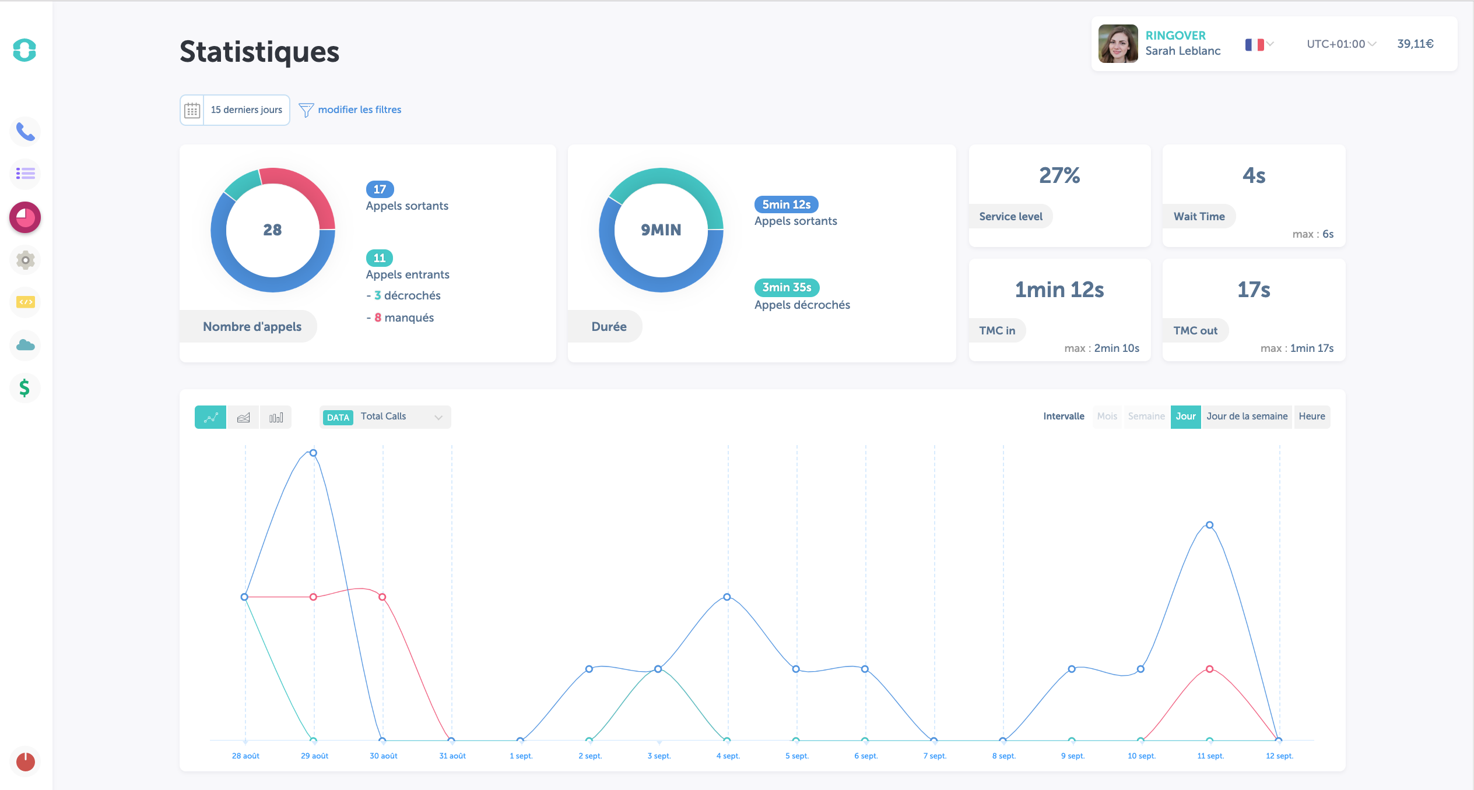Open the settings gear in sidebar
1474x790 pixels.
click(24, 260)
